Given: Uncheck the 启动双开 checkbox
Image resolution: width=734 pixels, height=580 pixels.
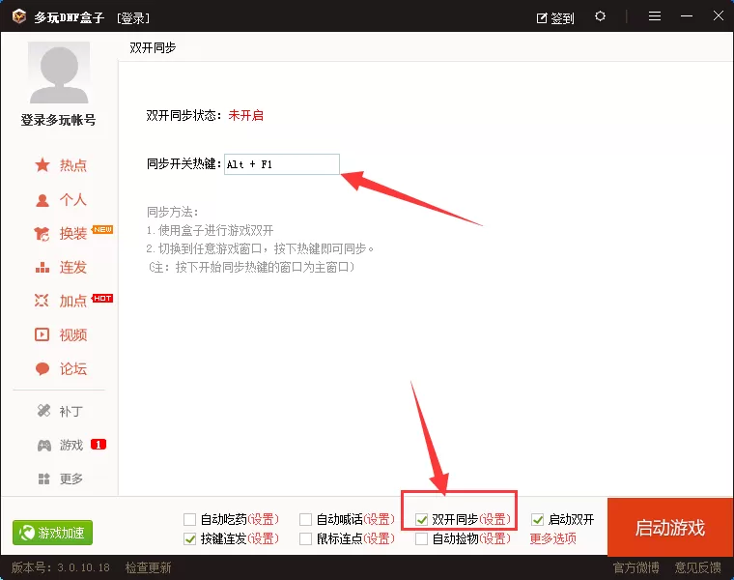Looking at the screenshot, I should [x=538, y=519].
